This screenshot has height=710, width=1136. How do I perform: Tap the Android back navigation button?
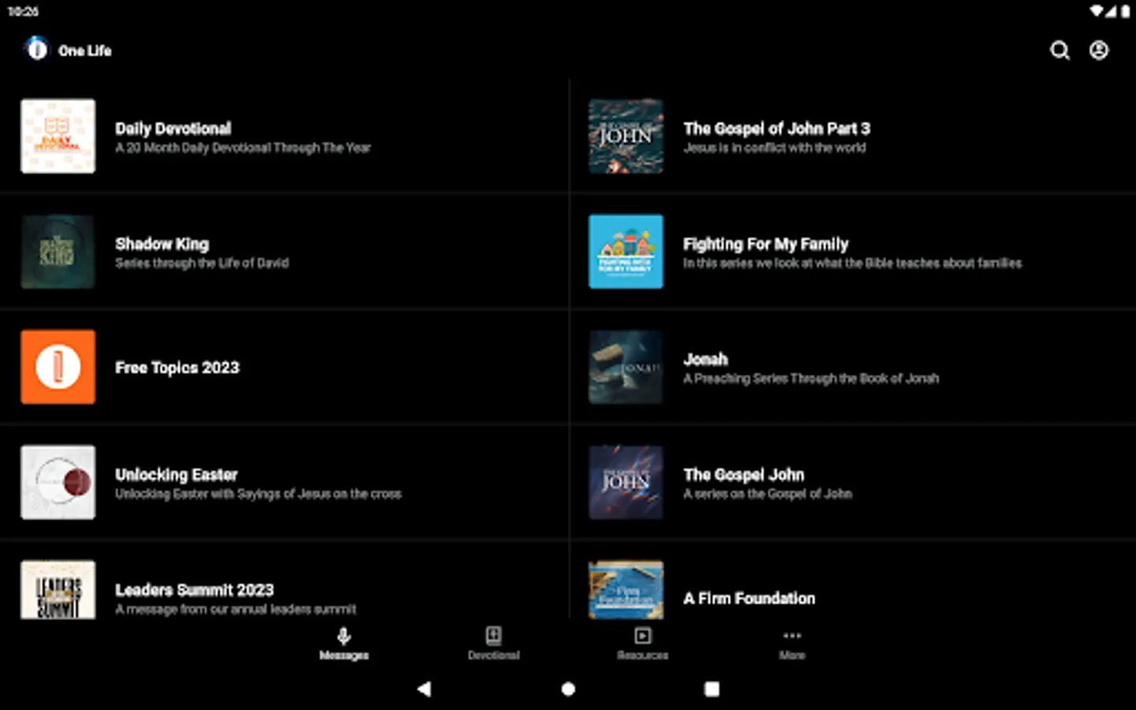pyautogui.click(x=424, y=689)
